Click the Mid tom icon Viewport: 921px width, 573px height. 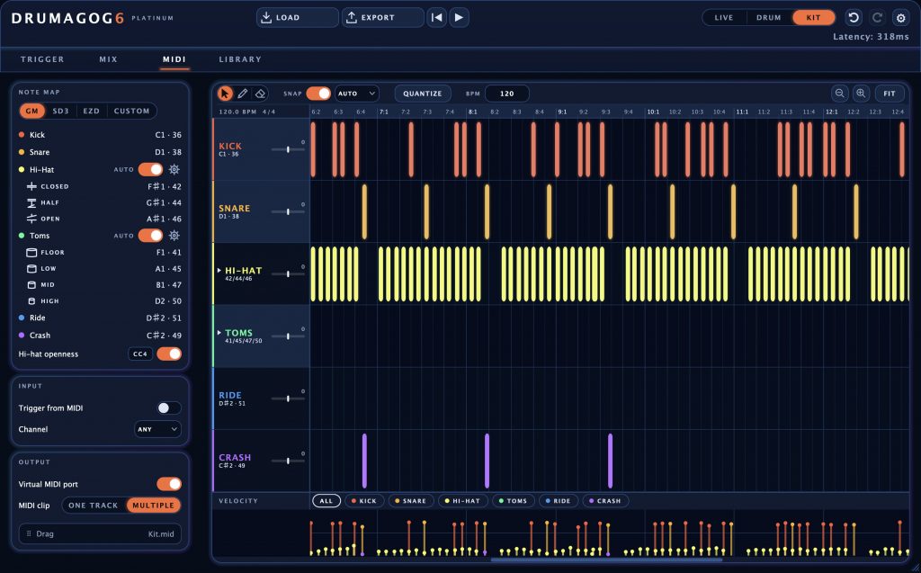click(31, 284)
